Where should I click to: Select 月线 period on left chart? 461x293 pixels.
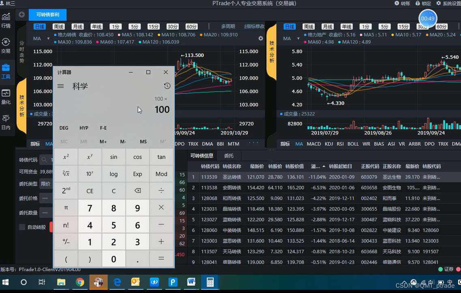tap(77, 26)
